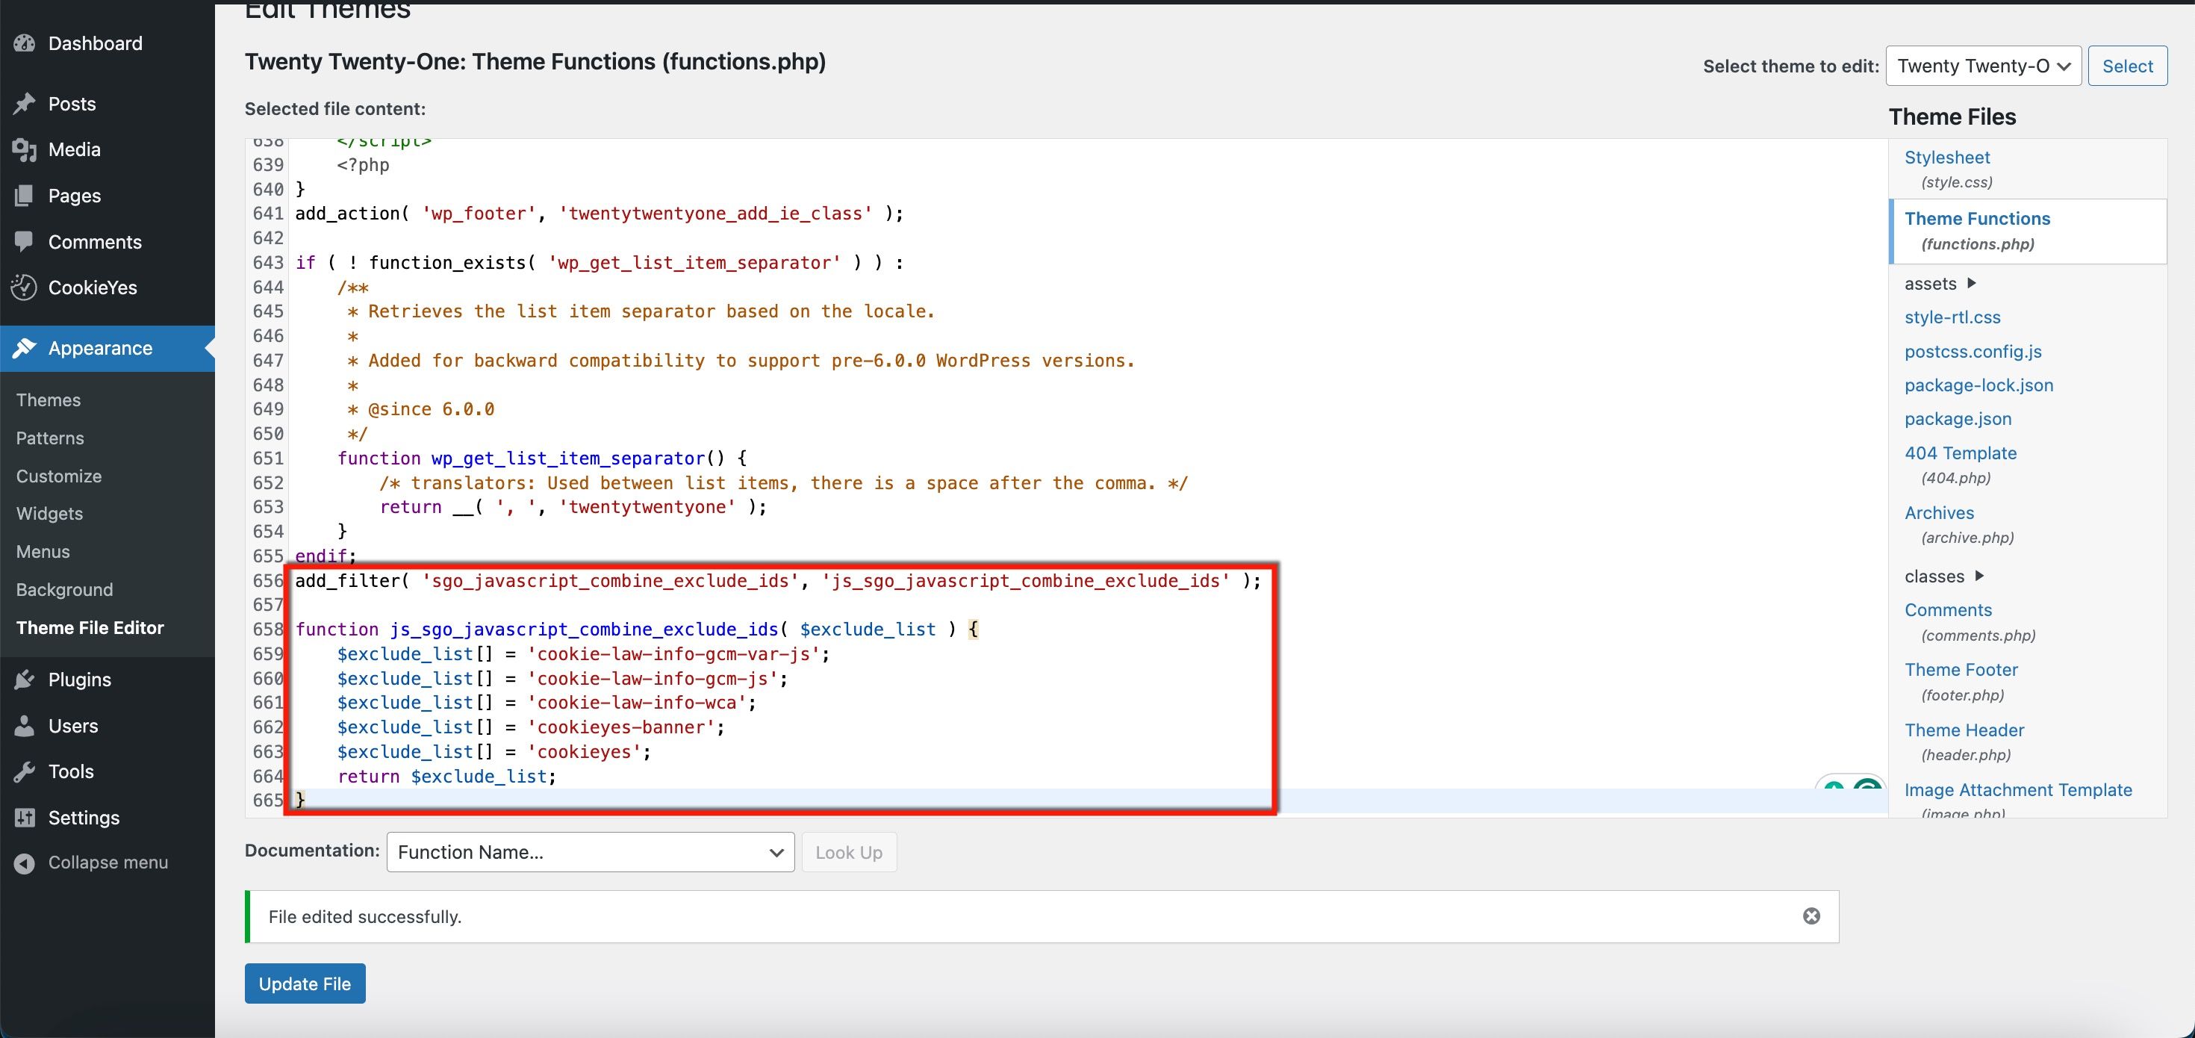Go to Comments in the admin sidebar

[96, 242]
